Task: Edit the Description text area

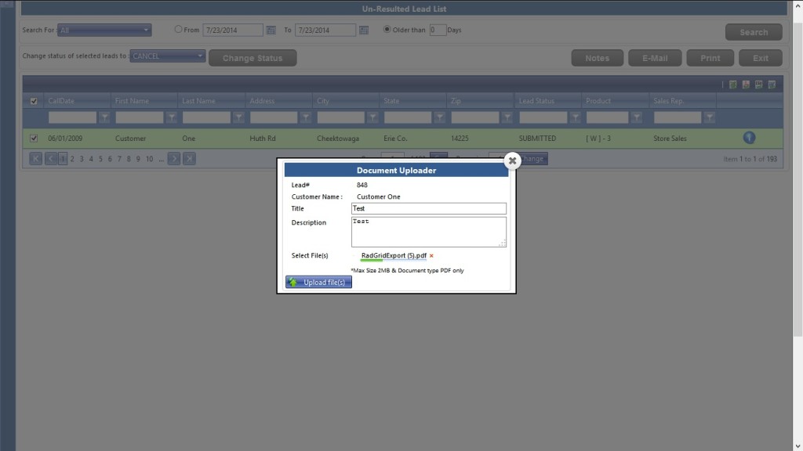Action: 429,232
